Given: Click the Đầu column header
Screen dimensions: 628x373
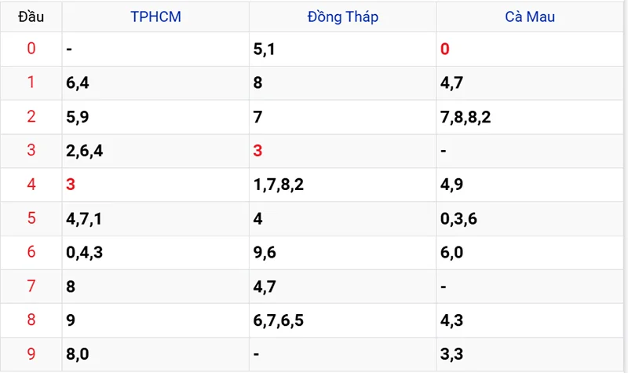Looking at the screenshot, I should [31, 16].
